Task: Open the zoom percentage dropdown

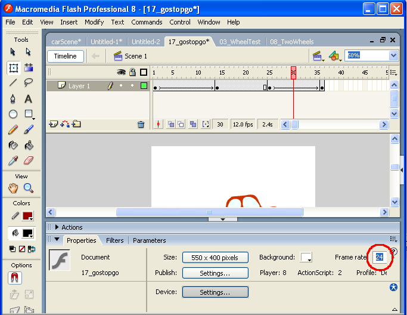Action: (393, 55)
